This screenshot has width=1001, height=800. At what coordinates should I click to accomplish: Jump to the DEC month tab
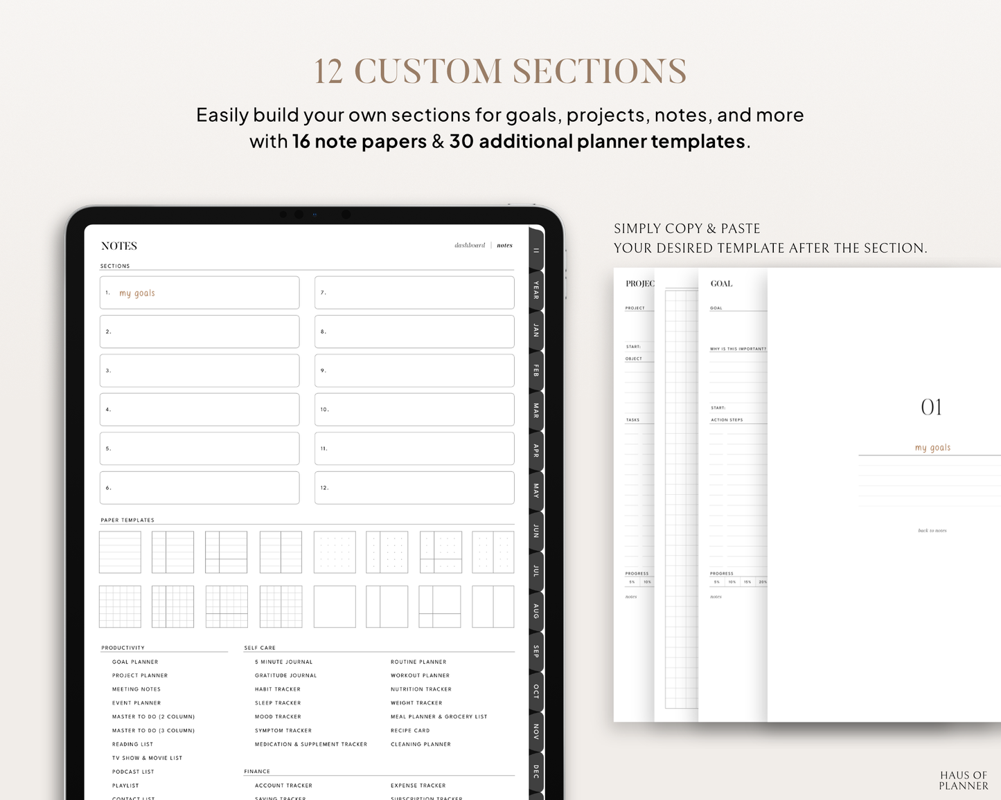(535, 771)
